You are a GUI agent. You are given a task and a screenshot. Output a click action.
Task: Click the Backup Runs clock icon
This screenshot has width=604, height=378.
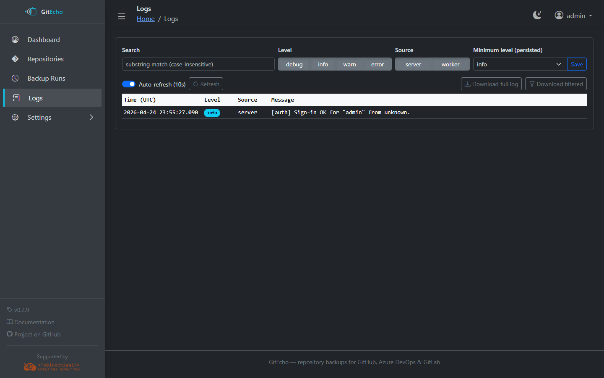pos(15,78)
